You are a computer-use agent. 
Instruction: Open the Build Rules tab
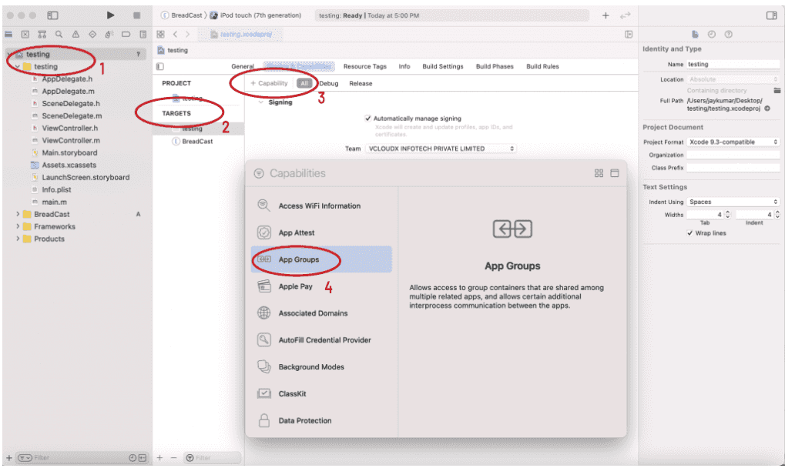[x=542, y=66]
